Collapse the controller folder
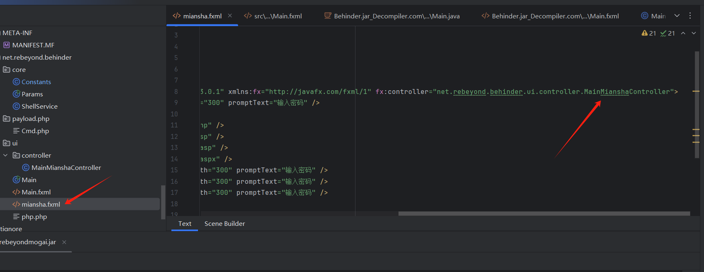 [x=5, y=155]
